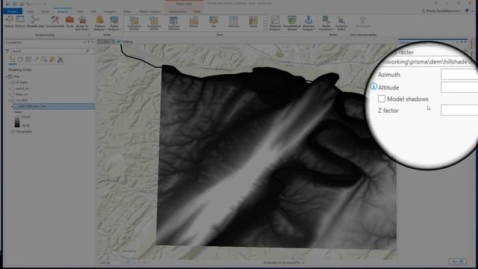This screenshot has width=478, height=269.
Task: Open the Union tool in the gallery
Action: tap(253, 22)
